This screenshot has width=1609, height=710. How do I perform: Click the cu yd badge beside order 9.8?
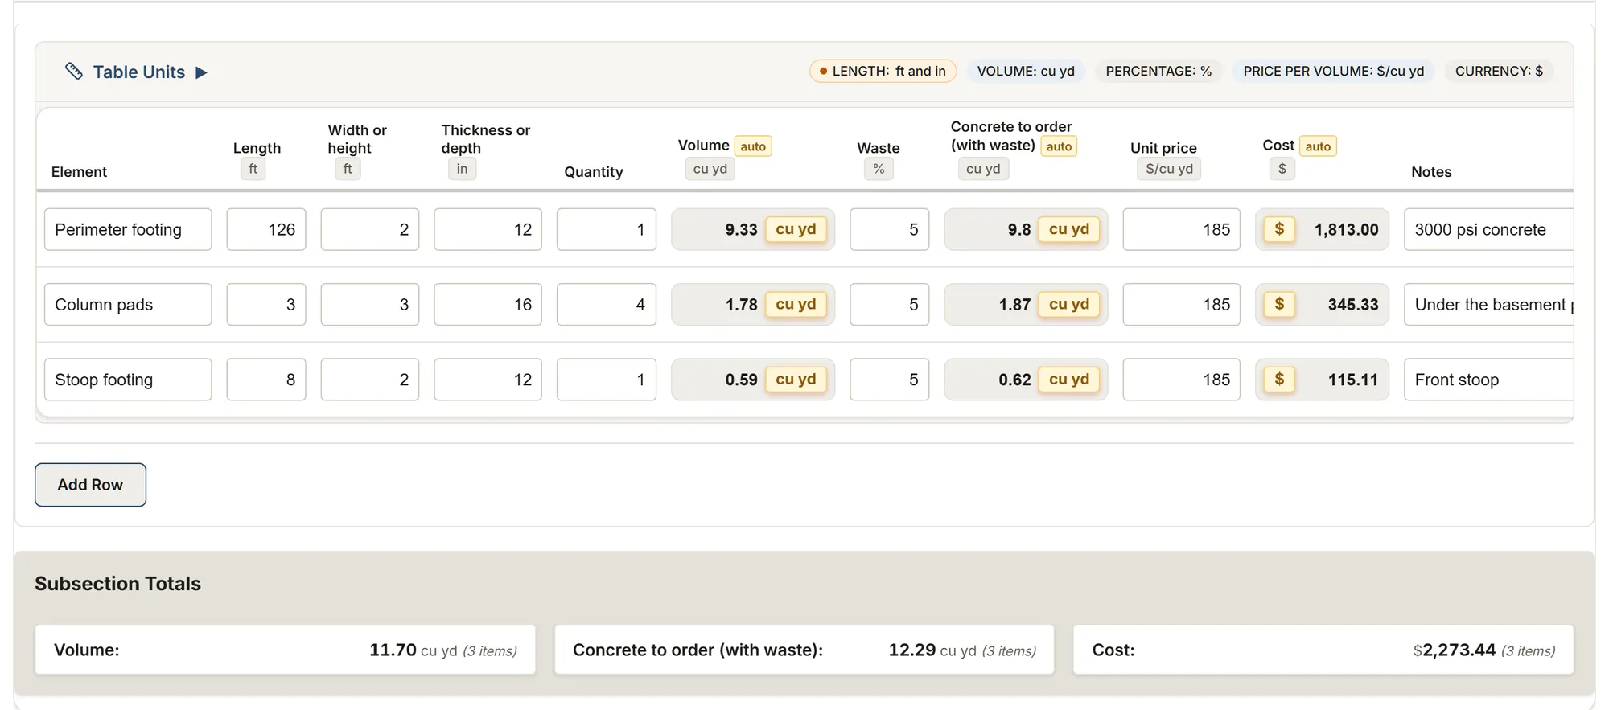pyautogui.click(x=1068, y=229)
